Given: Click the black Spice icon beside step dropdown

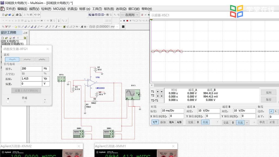Looking at the screenshot, I should 123,27.
